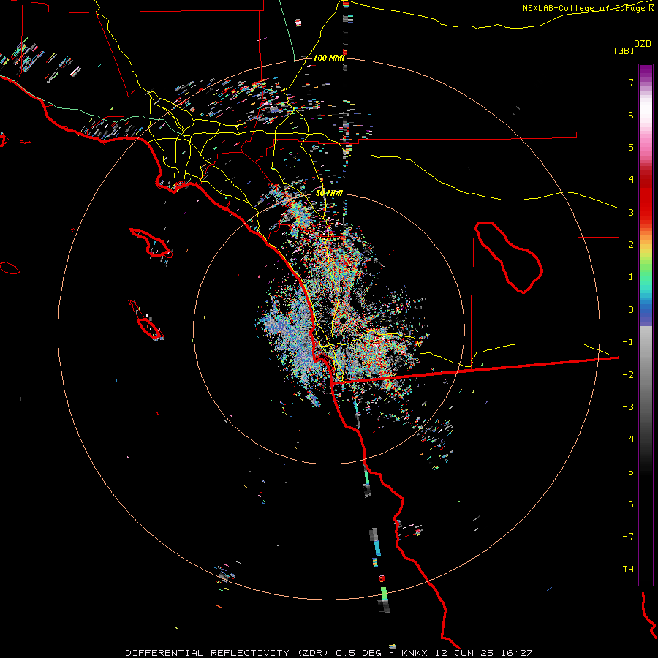Click the '16:27' timestamp in caption
Image resolution: width=658 pixels, height=658 pixels.
[x=517, y=653]
